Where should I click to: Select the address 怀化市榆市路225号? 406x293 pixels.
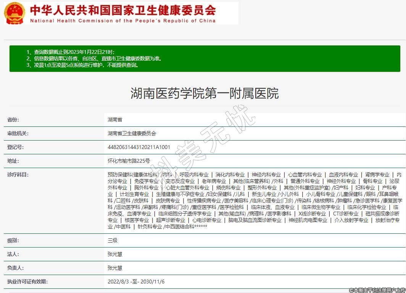129,161
